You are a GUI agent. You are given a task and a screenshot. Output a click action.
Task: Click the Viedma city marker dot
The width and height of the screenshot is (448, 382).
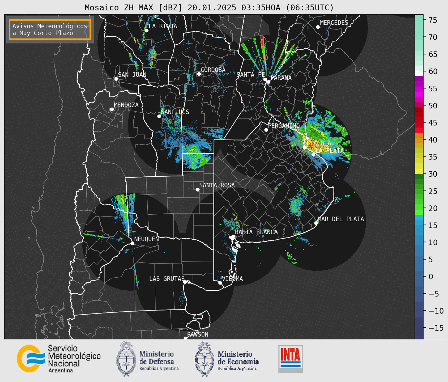[x=220, y=283]
